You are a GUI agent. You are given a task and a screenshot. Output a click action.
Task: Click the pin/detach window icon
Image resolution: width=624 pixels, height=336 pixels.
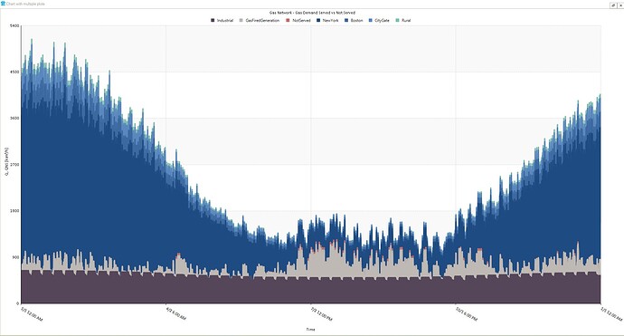613,5
